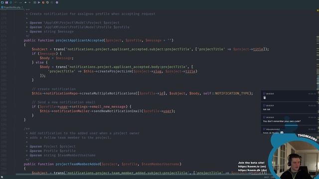319x179 pixels.
Task: Click the sendNewNotificationEmail method call
Action: (118, 111)
